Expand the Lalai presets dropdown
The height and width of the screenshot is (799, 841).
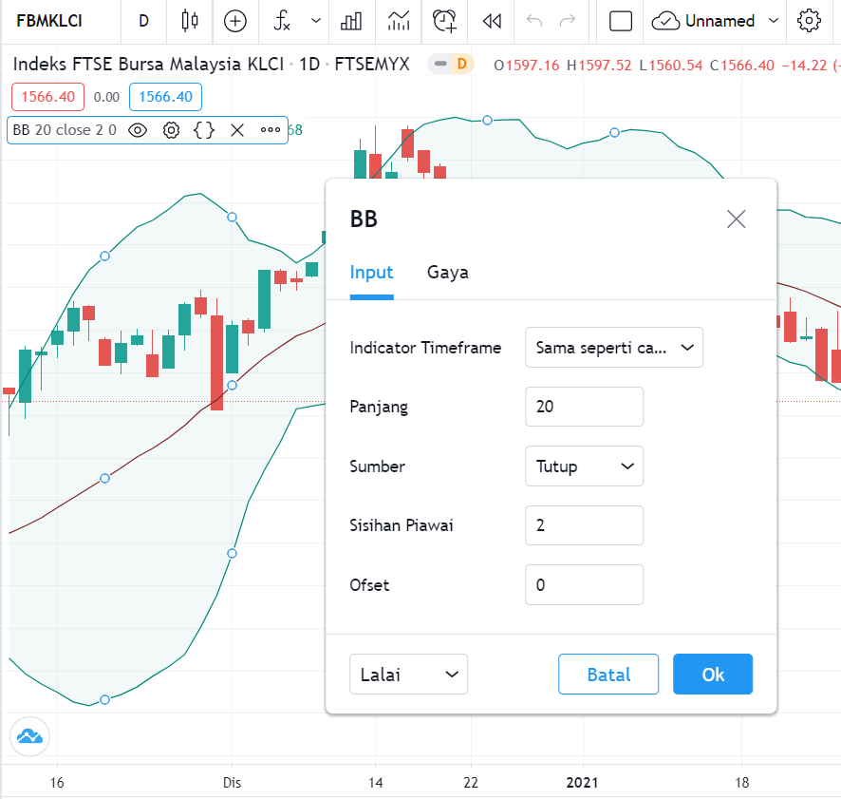pyautogui.click(x=408, y=674)
